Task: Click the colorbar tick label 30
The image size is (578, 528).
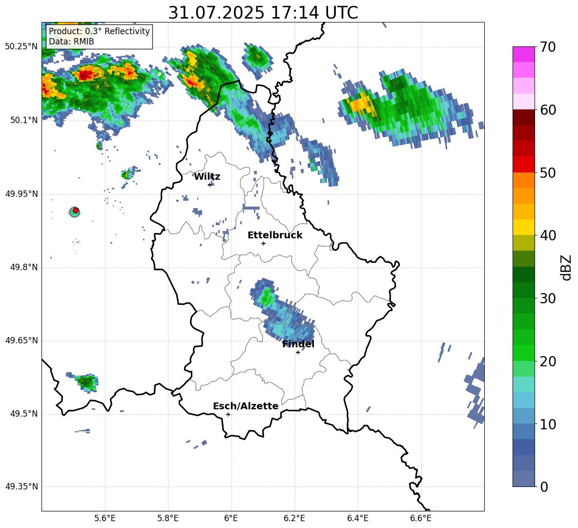Action: pos(548,298)
